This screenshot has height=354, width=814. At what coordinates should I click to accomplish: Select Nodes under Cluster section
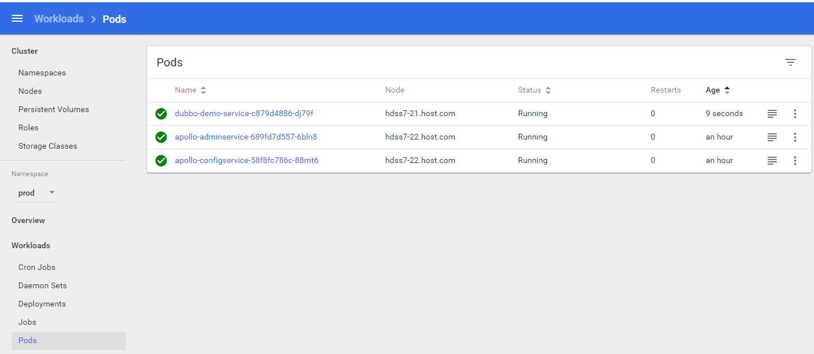[x=30, y=91]
